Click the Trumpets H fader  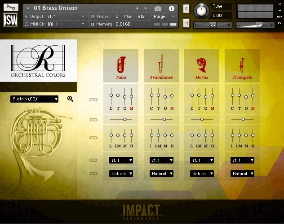tap(253, 135)
